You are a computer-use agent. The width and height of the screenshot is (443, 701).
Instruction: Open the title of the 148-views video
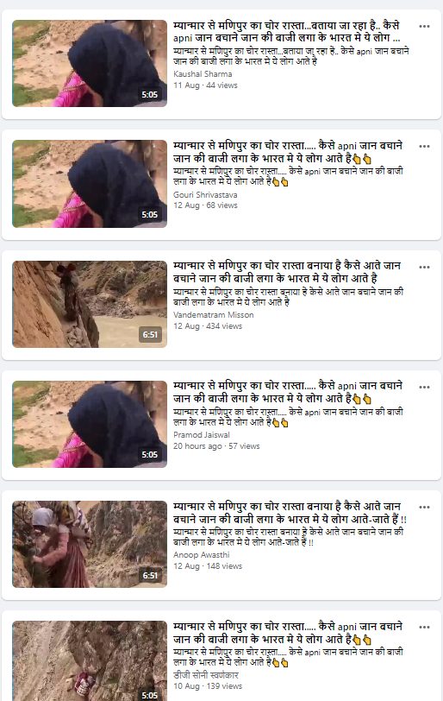point(290,513)
